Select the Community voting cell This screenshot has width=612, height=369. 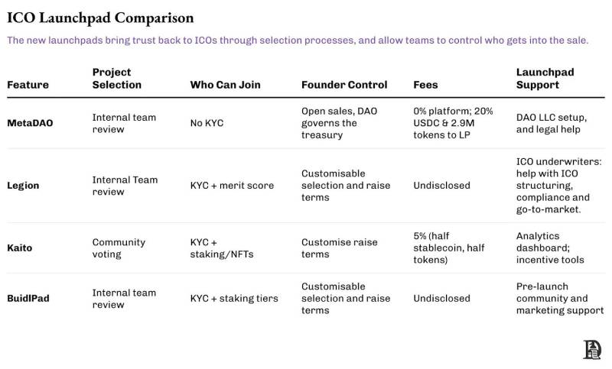pyautogui.click(x=119, y=248)
